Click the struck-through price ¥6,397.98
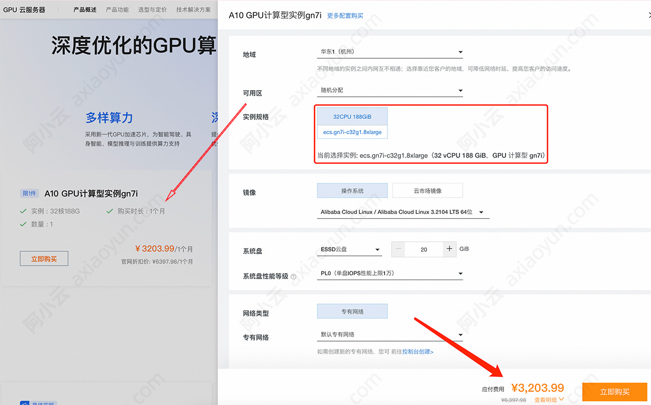 coord(514,400)
